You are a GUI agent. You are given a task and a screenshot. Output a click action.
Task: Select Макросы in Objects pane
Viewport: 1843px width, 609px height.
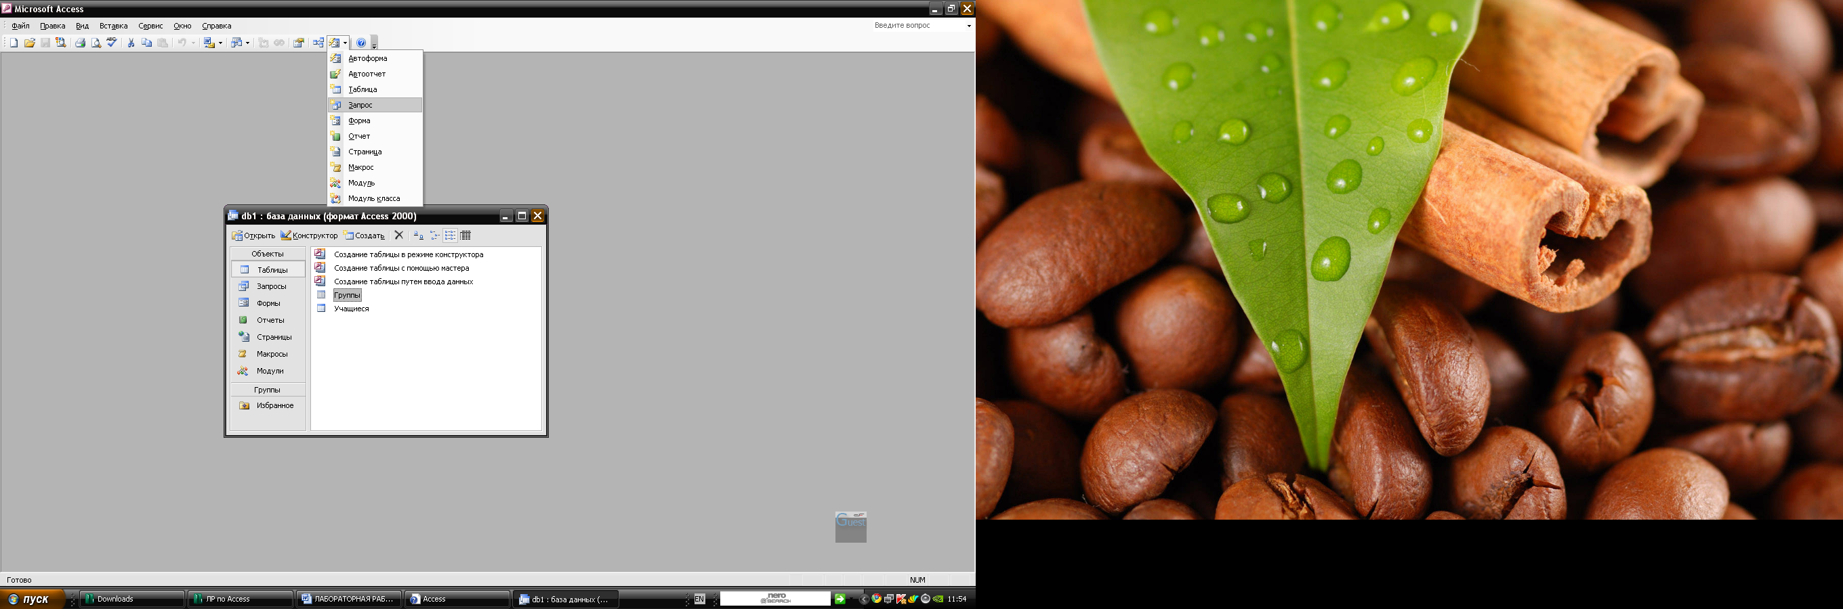coord(268,354)
